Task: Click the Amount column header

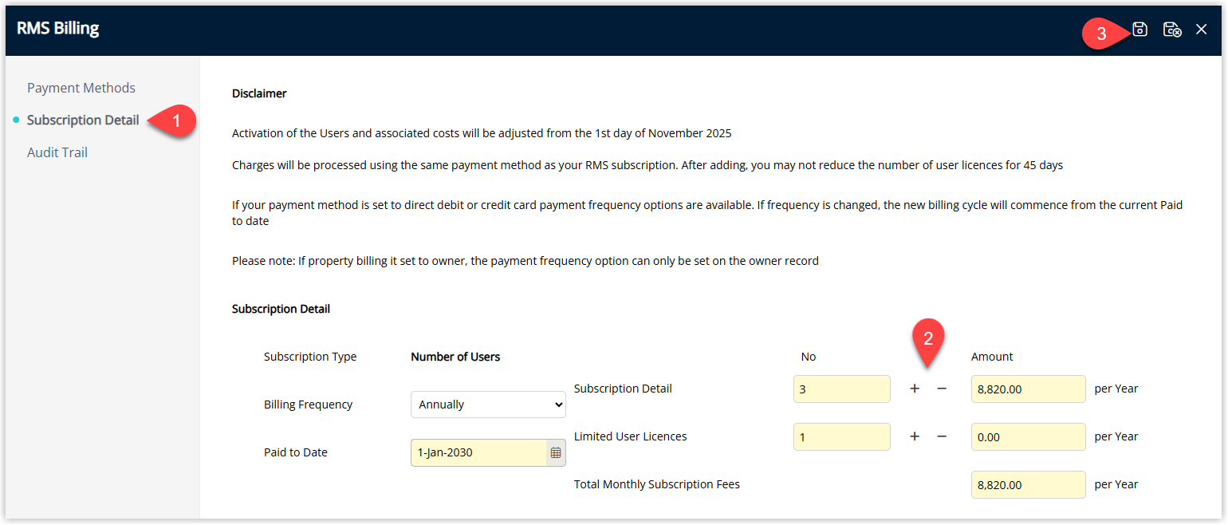Action: 992,357
